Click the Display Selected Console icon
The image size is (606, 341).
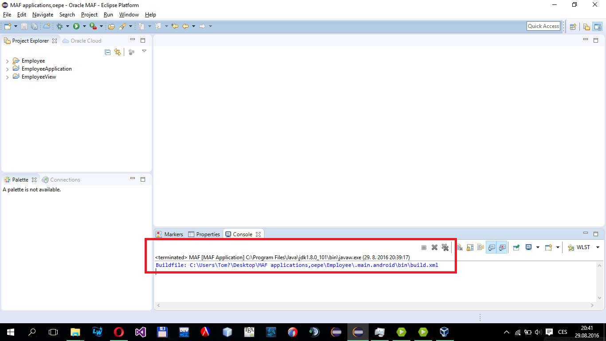click(528, 247)
